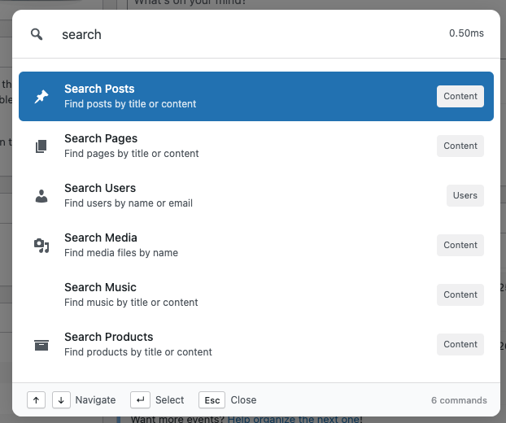Click 'Find products by title or content' text
This screenshot has height=423, width=506.
coord(138,352)
